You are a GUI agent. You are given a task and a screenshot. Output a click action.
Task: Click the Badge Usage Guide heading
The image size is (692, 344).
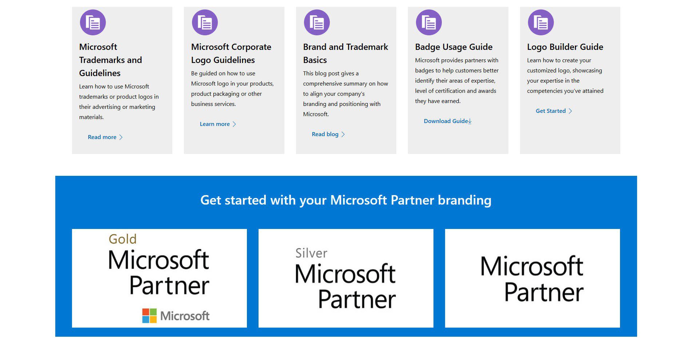pyautogui.click(x=454, y=47)
